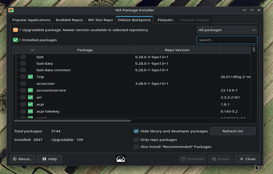Tick the checkbox for accerciser package
273x174 pixels.
point(23,84)
